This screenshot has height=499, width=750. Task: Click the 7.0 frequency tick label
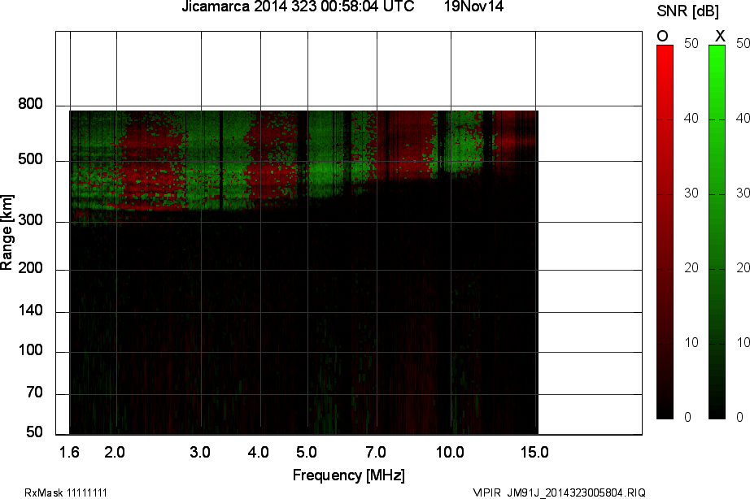(376, 452)
